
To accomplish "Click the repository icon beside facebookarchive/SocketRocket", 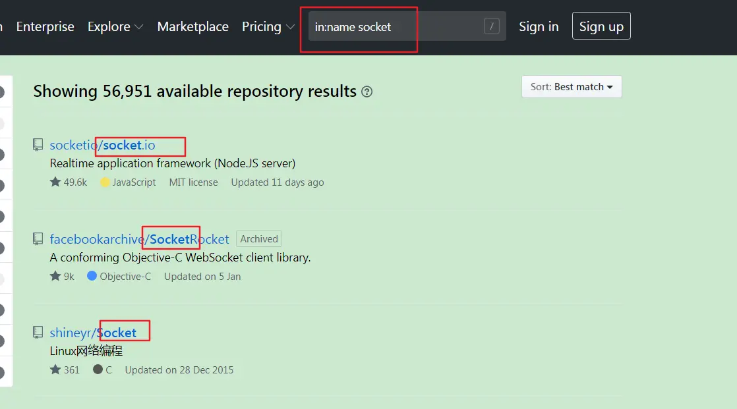I will (38, 238).
